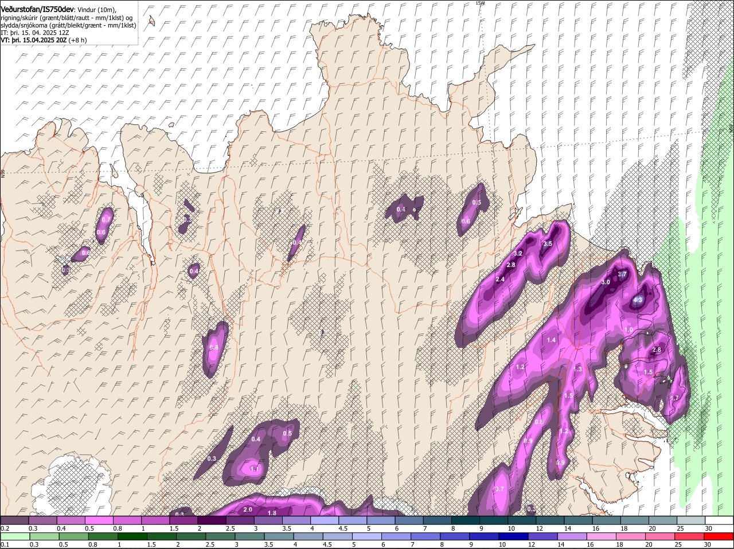This screenshot has width=734, height=549.
Task: Click the 1.7 value near the east coast
Action: [x=674, y=398]
